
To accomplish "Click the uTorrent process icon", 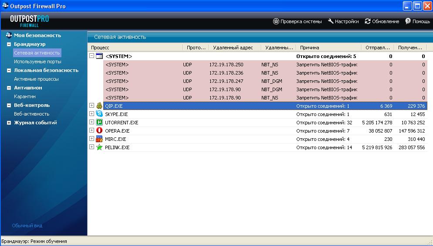I will tap(99, 122).
